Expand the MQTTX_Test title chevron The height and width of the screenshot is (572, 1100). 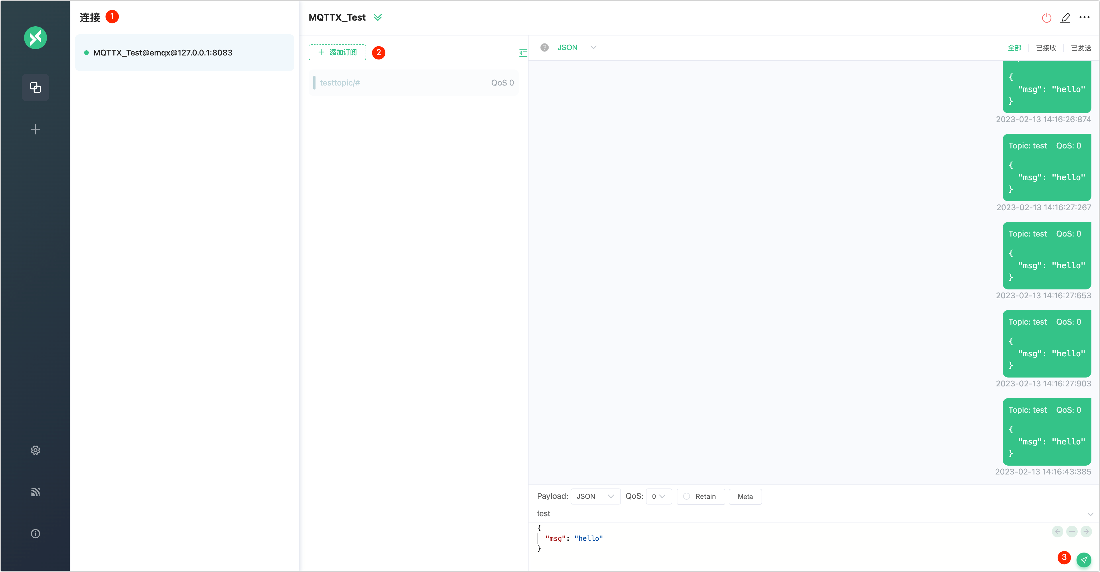pyautogui.click(x=378, y=17)
